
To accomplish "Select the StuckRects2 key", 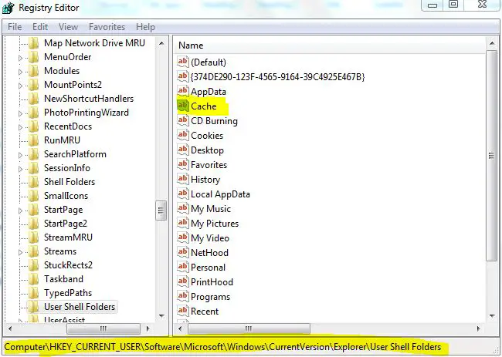I will click(68, 265).
